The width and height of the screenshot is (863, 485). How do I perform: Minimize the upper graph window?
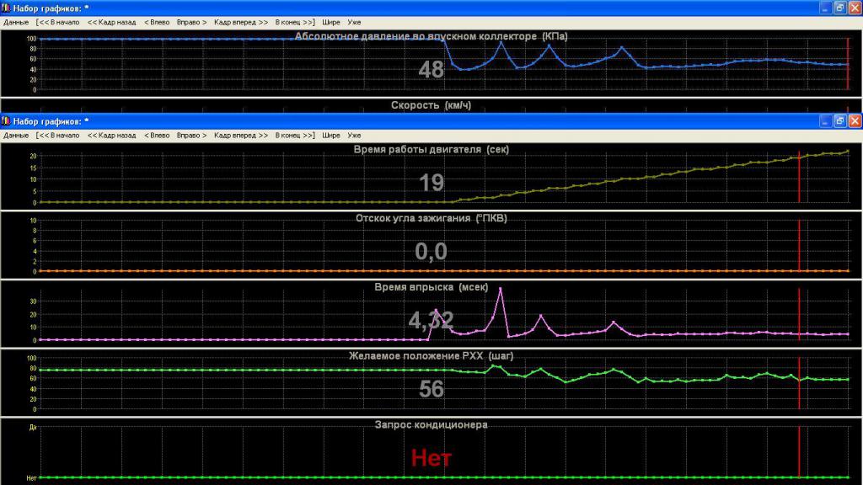824,8
